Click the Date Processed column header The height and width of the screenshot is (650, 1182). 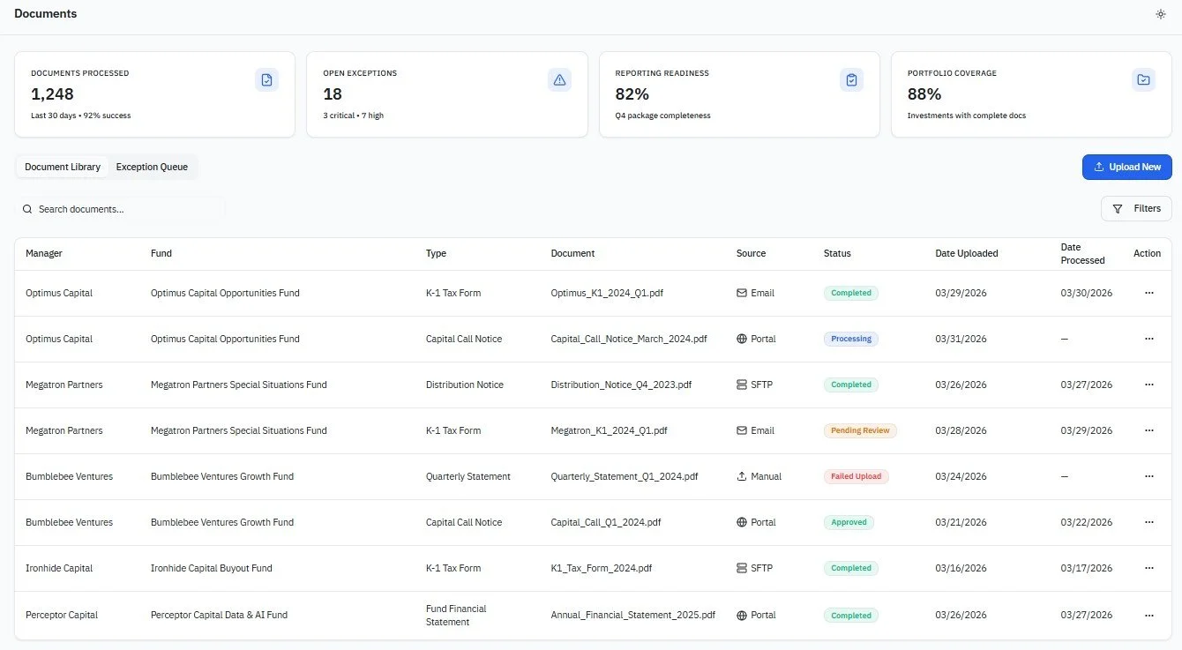[1082, 253]
